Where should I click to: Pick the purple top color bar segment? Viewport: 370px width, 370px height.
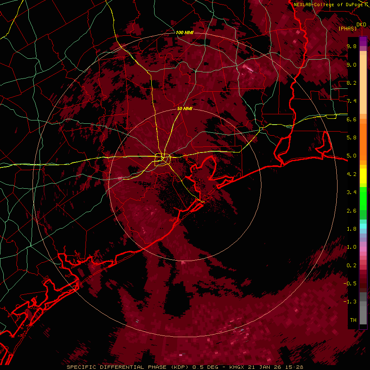click(x=363, y=41)
